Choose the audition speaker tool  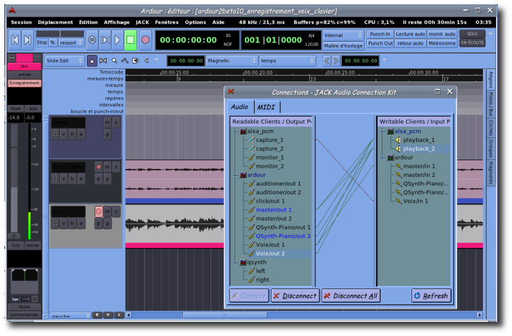point(147,60)
